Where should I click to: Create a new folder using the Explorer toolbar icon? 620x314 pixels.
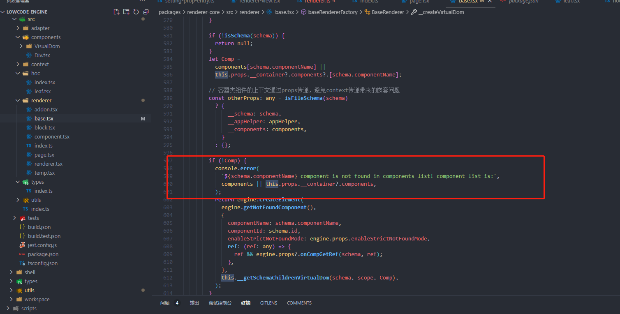(x=126, y=12)
